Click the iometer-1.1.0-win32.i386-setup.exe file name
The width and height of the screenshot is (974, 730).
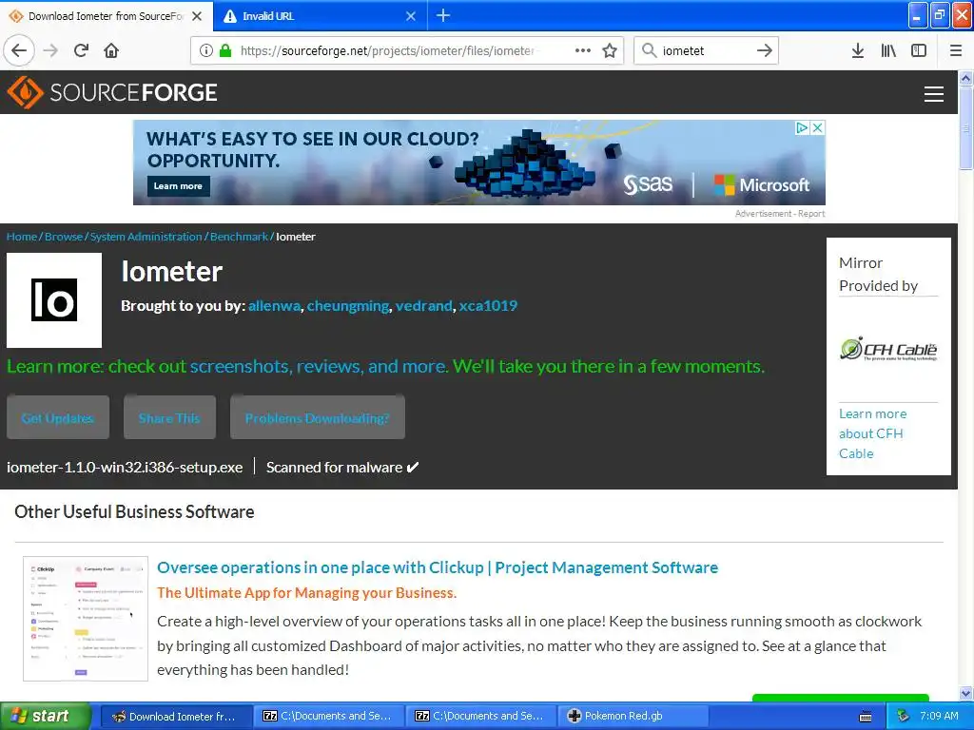pyautogui.click(x=125, y=467)
